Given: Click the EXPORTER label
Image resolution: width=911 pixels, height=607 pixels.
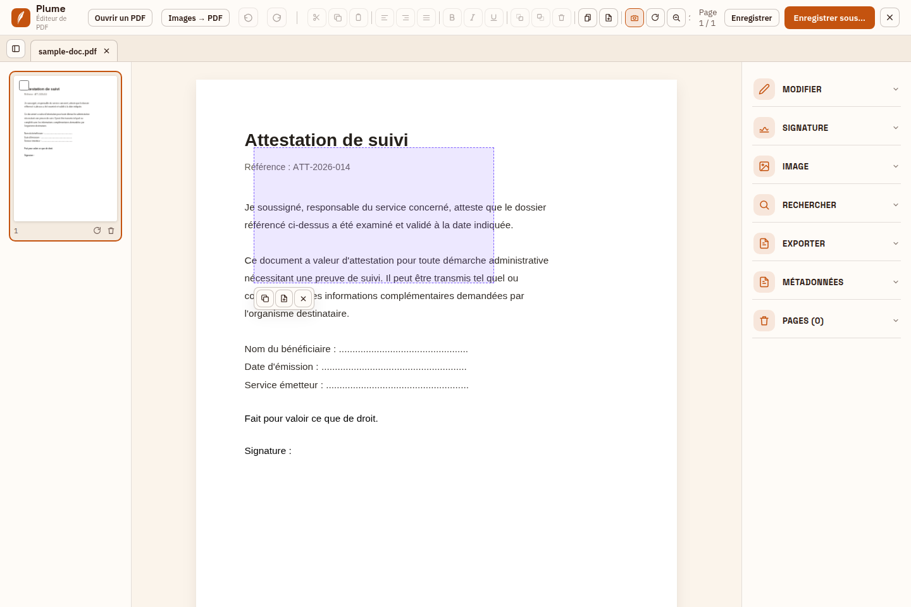Looking at the screenshot, I should click(803, 243).
